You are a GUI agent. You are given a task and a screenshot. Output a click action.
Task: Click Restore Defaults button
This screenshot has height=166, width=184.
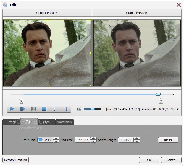(x=15, y=160)
